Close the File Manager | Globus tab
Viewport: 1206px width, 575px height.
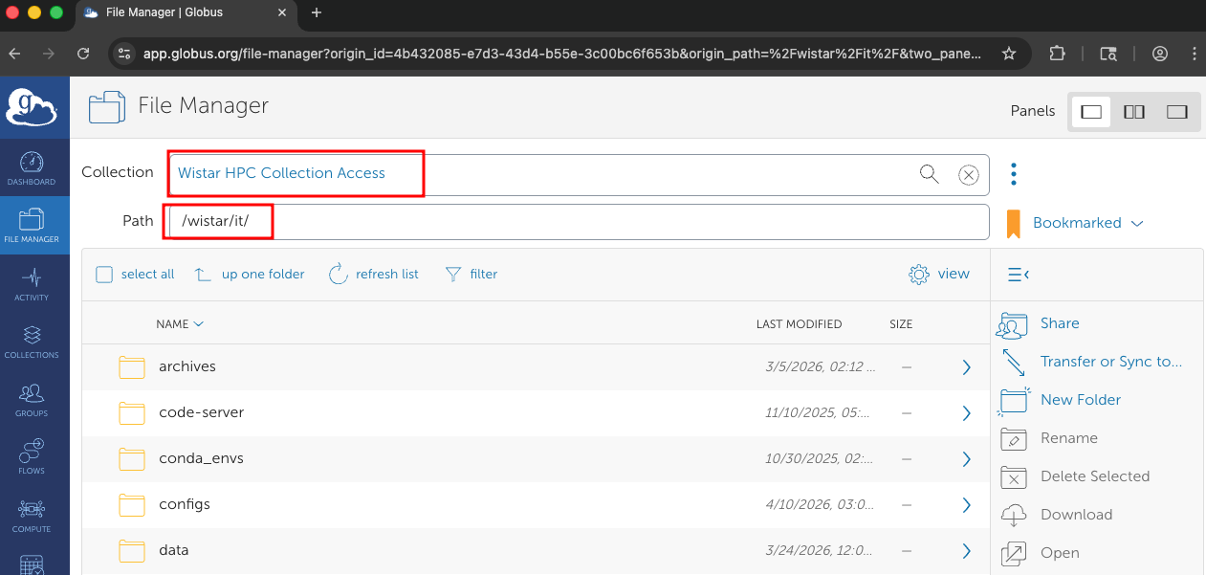click(x=284, y=13)
